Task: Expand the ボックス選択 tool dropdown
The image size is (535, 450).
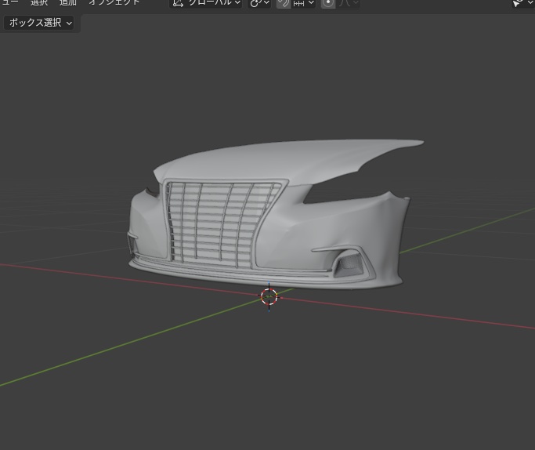Action: pyautogui.click(x=41, y=23)
